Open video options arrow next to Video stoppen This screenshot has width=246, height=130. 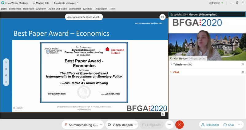[x=135, y=125]
